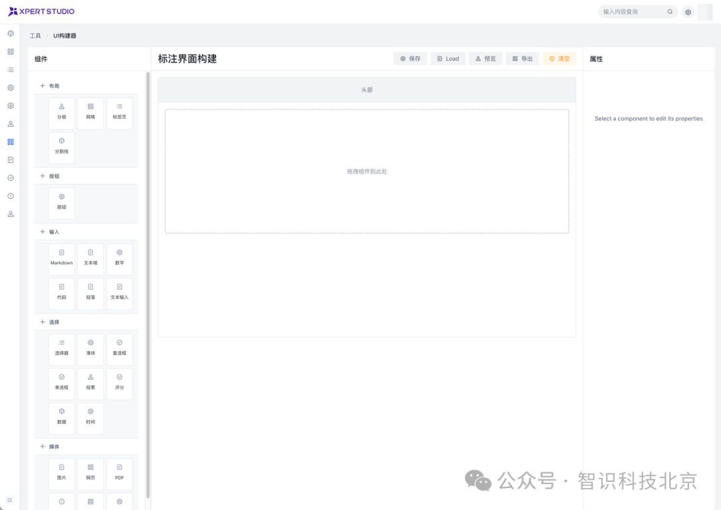
Task: Choose the 图片 image media component
Action: (x=61, y=474)
